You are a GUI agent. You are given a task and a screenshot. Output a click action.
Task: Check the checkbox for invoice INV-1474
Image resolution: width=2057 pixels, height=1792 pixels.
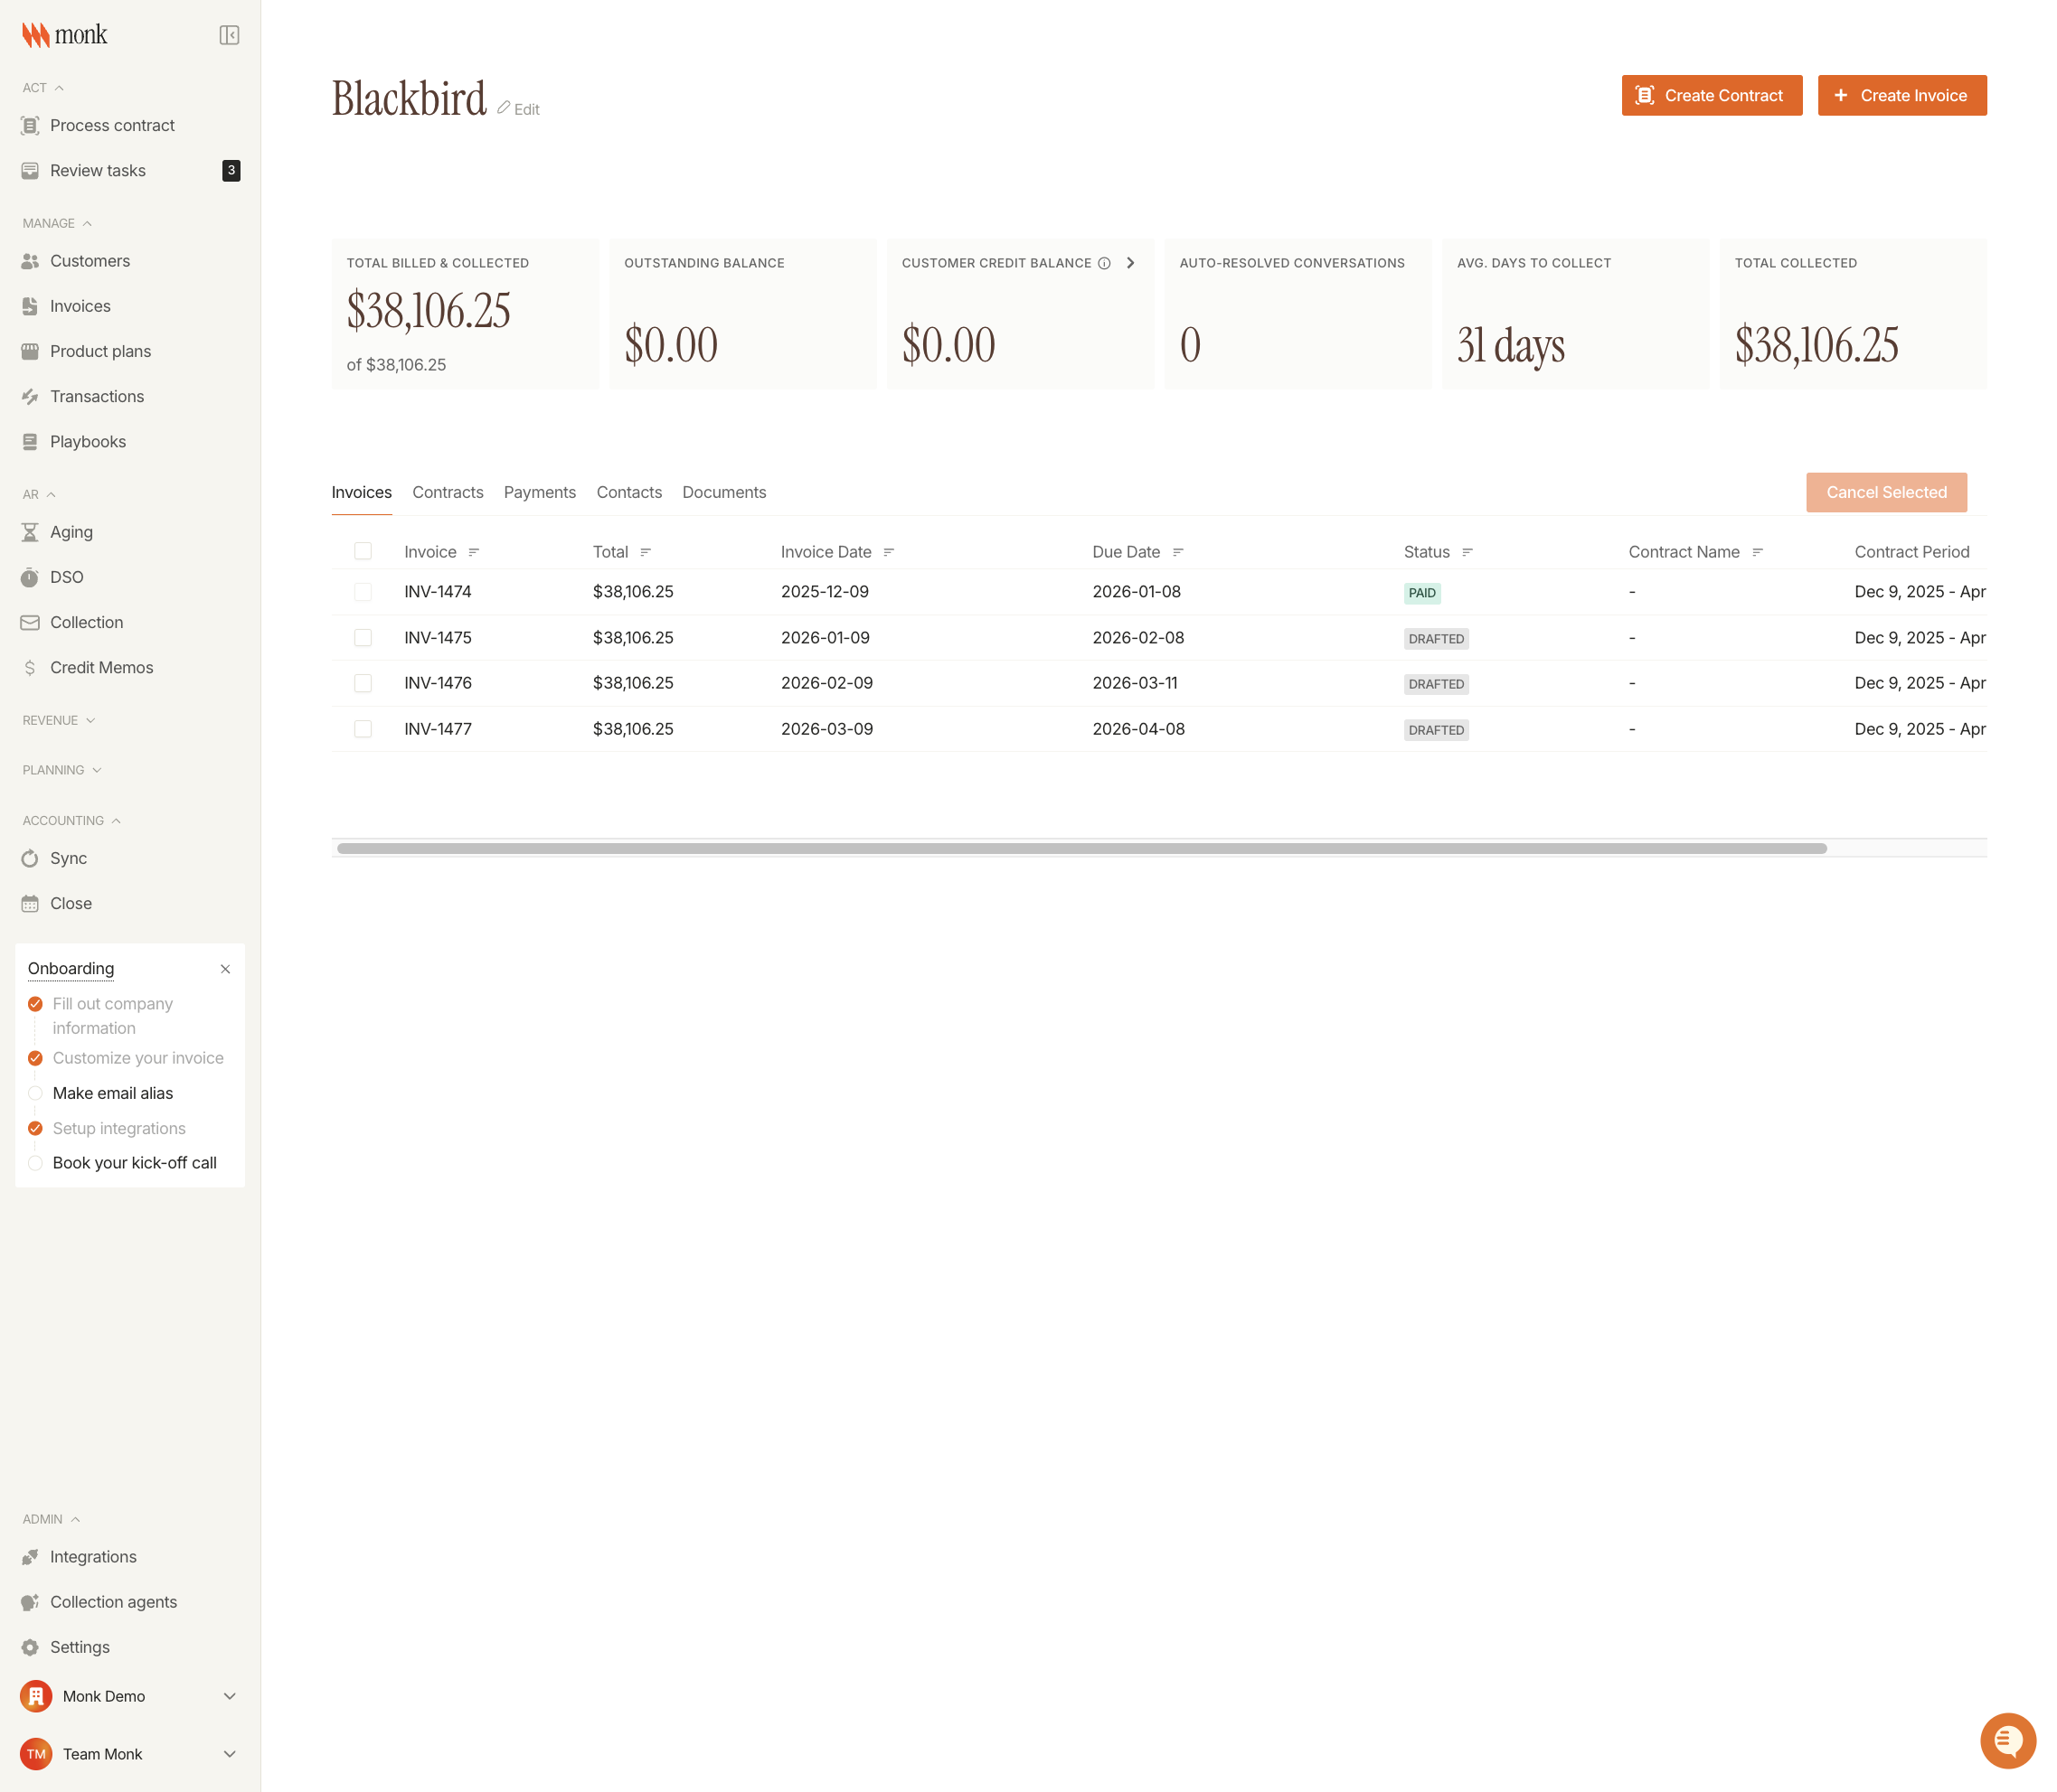point(363,591)
